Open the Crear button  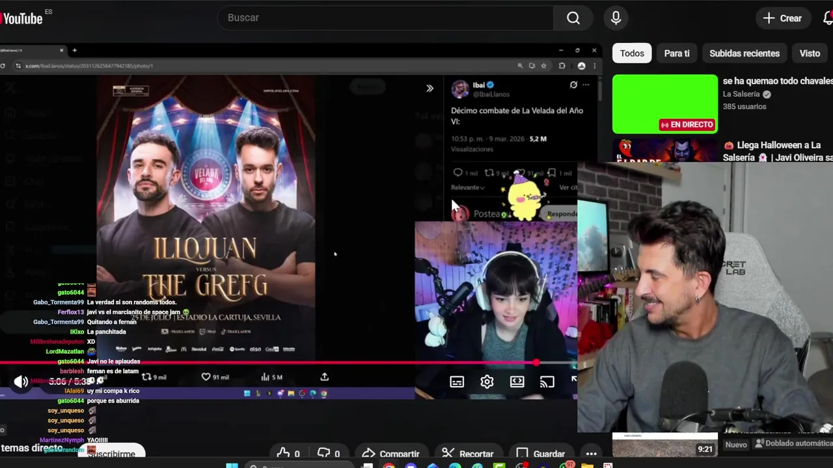pyautogui.click(x=783, y=18)
